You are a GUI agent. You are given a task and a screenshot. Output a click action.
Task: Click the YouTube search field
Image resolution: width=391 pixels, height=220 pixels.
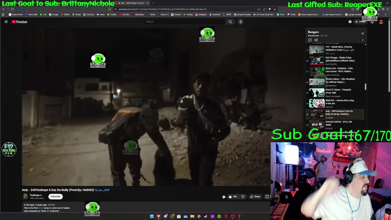click(185, 22)
